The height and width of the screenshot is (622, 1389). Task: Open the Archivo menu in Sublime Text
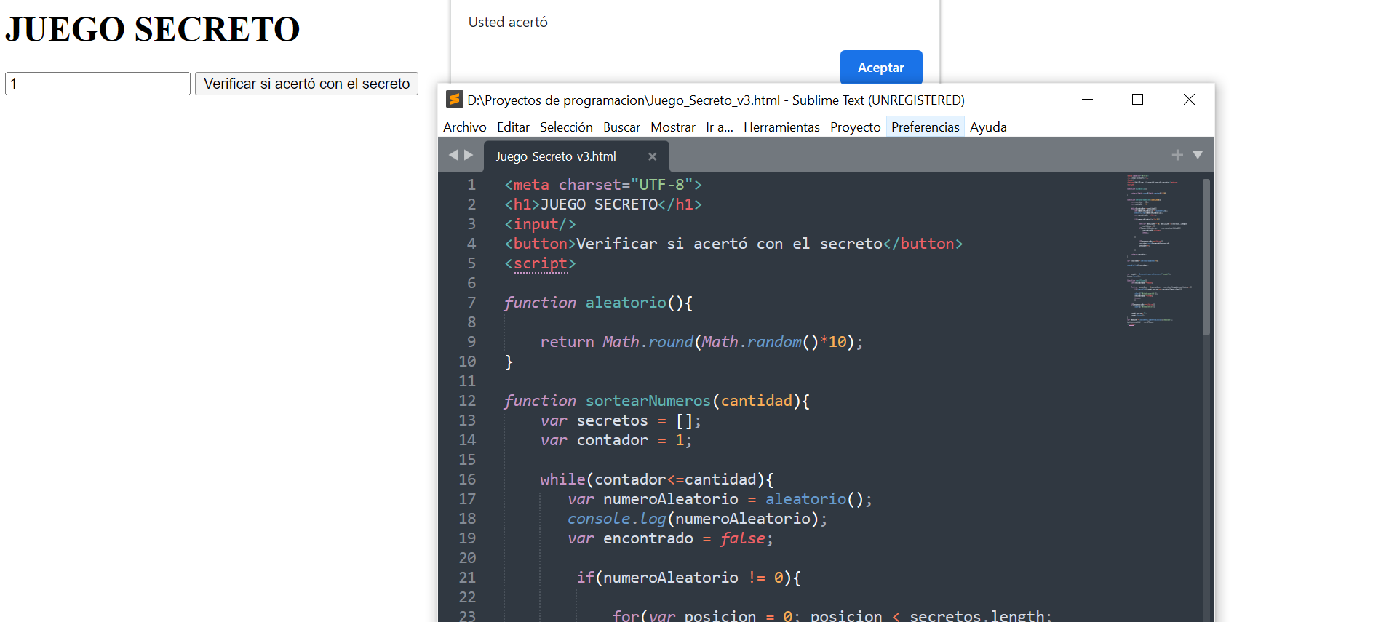tap(464, 127)
